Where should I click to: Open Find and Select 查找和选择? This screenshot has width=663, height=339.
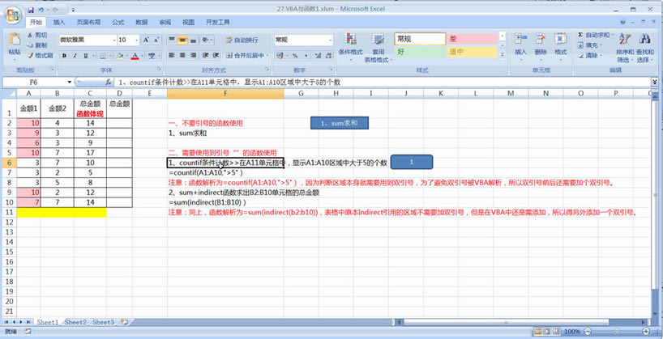(x=645, y=47)
